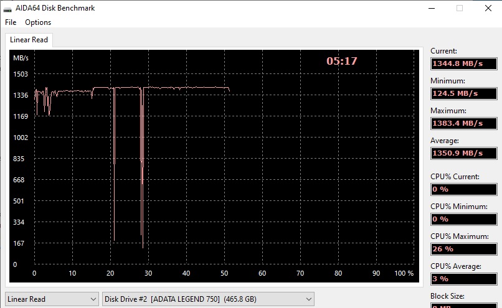Click the CPU% Maximum value 26 %
Screen dimensions: 502x308
463,249
